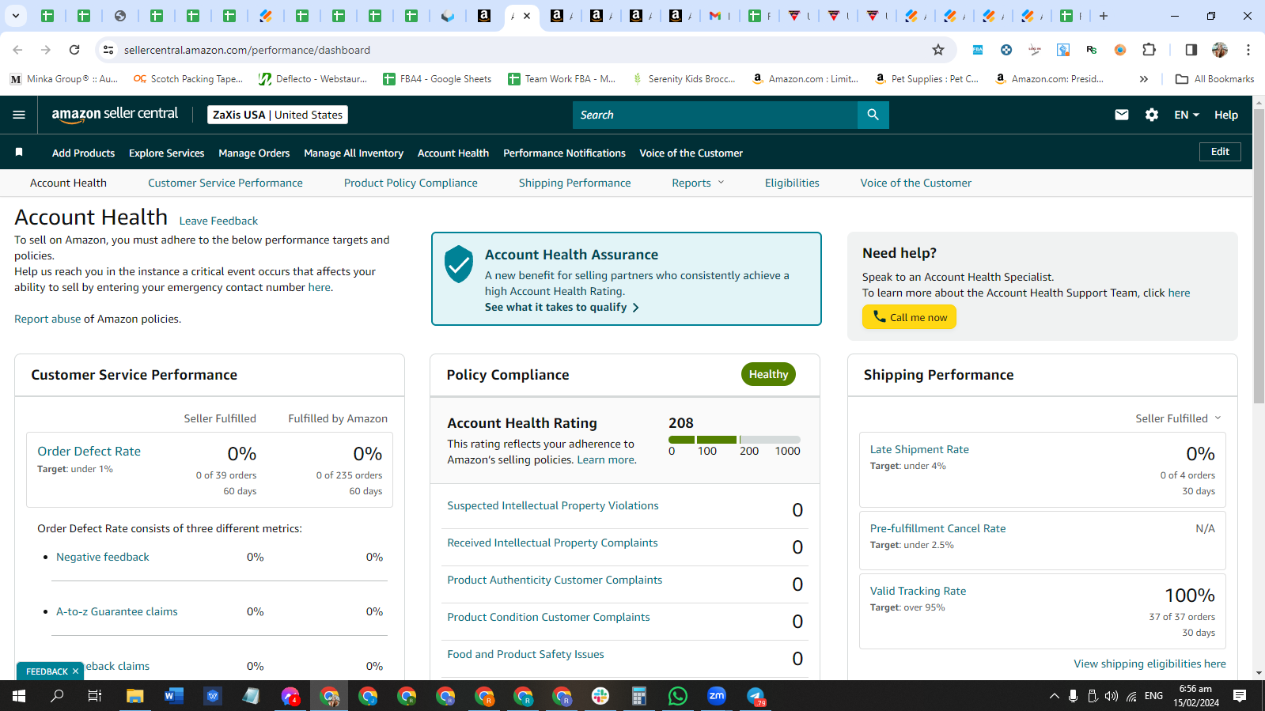
Task: Open View shipping eligibilities here link
Action: (x=1149, y=664)
